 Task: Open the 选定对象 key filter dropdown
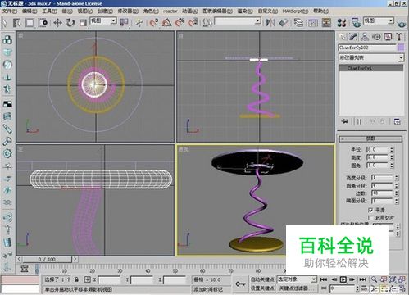(297, 279)
